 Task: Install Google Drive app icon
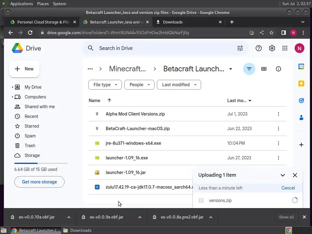[252, 33]
